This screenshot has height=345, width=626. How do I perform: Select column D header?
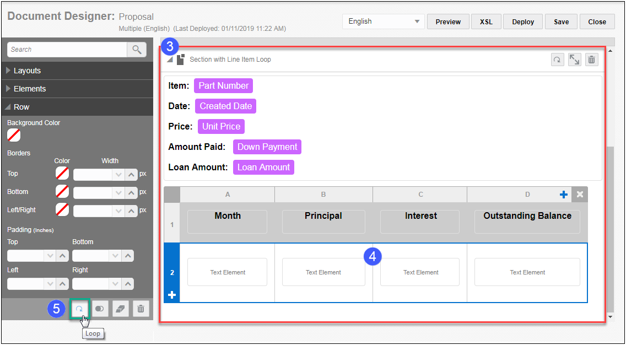(x=527, y=195)
